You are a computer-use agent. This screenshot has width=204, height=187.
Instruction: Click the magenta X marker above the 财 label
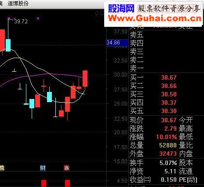tap(38, 18)
